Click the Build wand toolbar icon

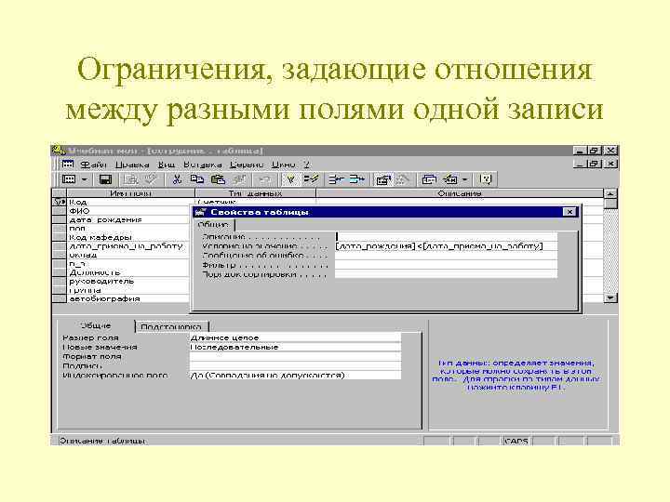[403, 179]
